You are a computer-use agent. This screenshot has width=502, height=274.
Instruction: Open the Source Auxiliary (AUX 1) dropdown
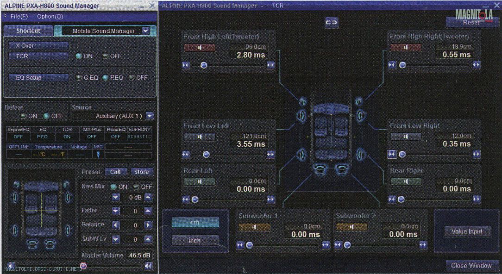(x=150, y=116)
